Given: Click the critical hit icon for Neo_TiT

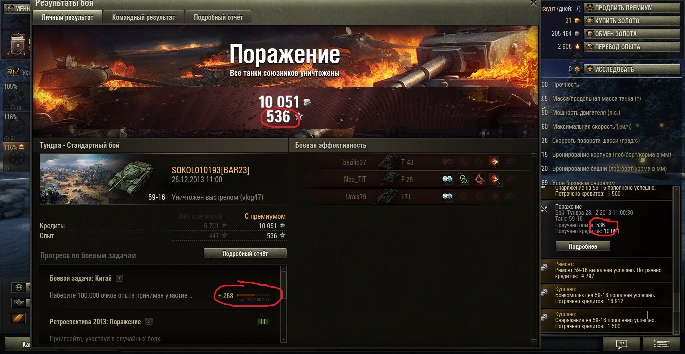Looking at the screenshot, I should point(479,179).
